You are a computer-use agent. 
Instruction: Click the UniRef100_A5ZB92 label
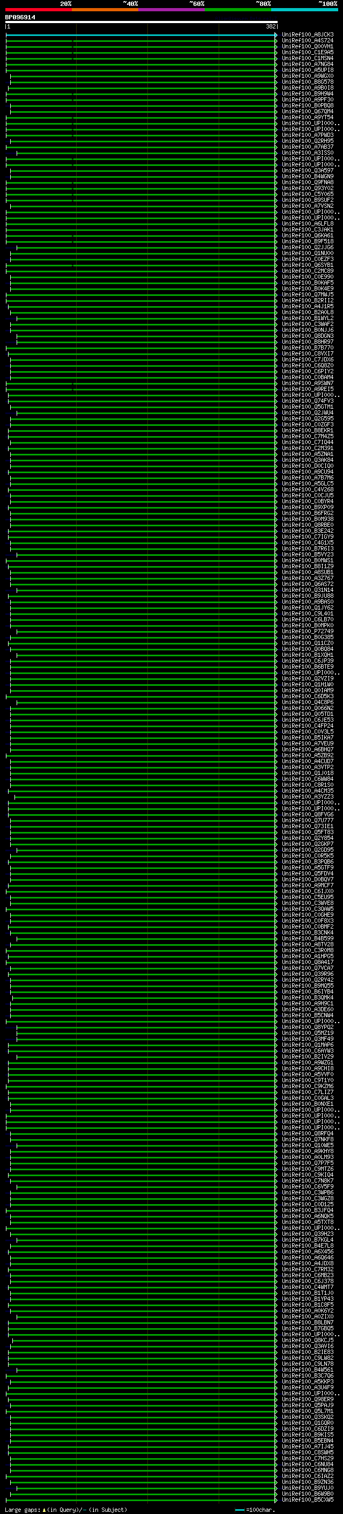pos(308,755)
